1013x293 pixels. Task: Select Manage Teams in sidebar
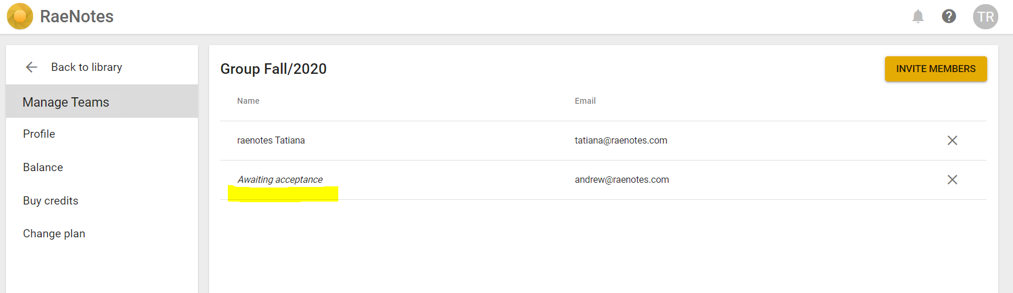(x=66, y=102)
